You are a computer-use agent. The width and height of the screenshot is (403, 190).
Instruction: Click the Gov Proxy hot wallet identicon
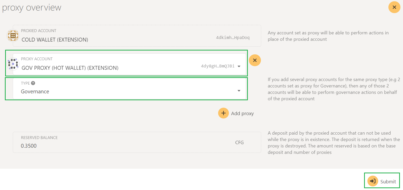pyautogui.click(x=13, y=64)
